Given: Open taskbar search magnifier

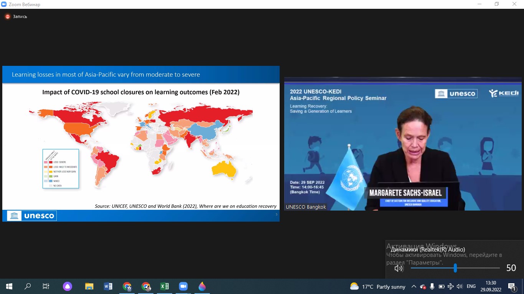Looking at the screenshot, I should (28, 286).
